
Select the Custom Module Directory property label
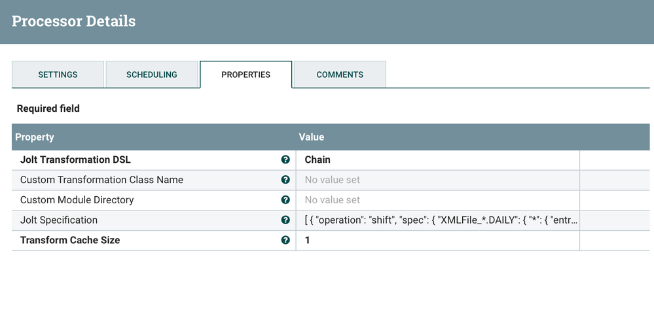pos(77,200)
